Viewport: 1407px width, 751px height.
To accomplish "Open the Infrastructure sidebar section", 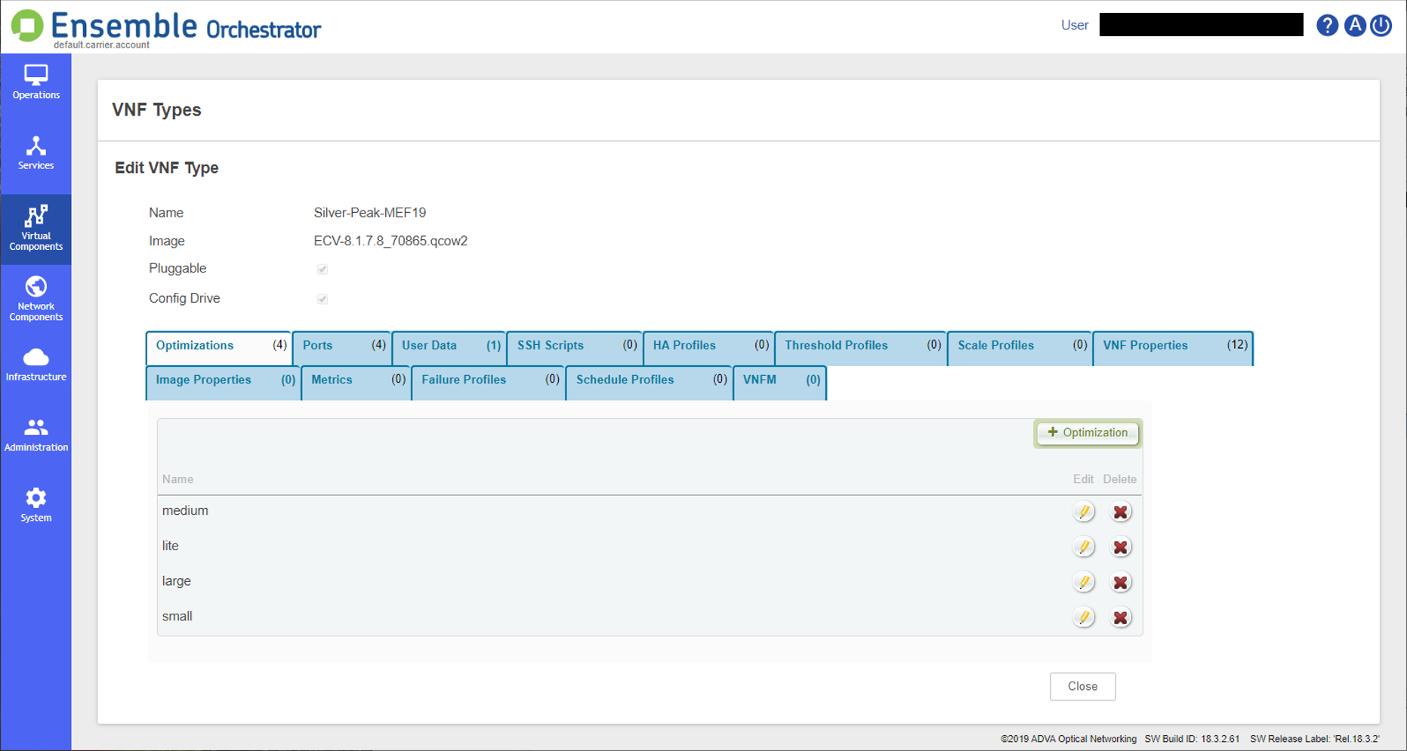I will tap(35, 365).
